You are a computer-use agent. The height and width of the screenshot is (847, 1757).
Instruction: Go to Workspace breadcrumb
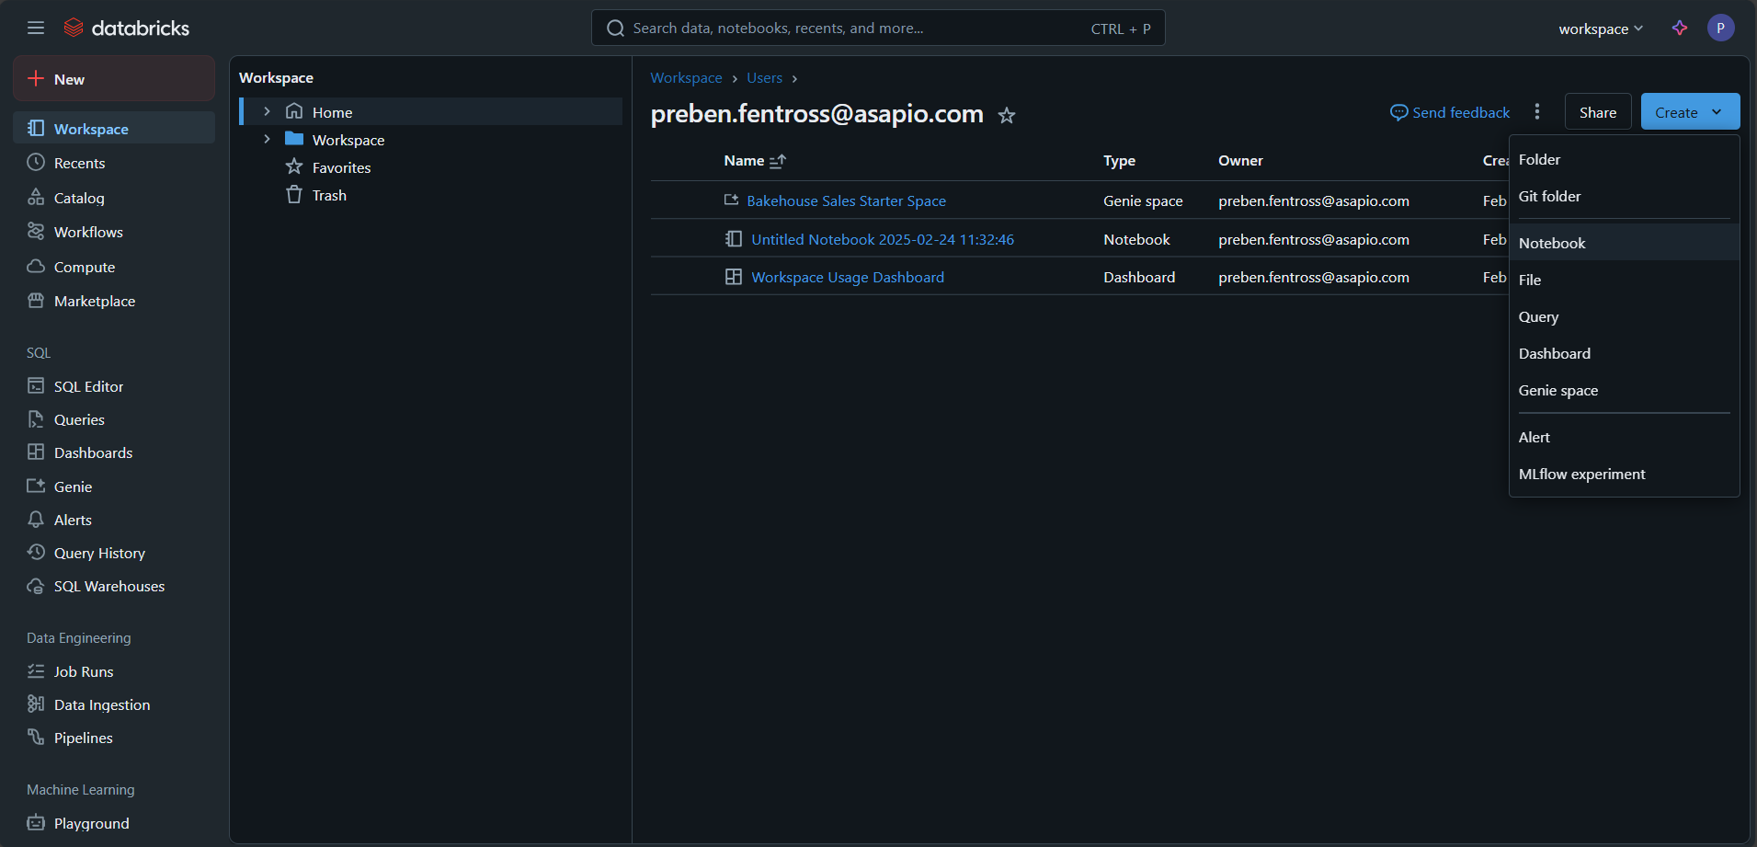pos(686,77)
